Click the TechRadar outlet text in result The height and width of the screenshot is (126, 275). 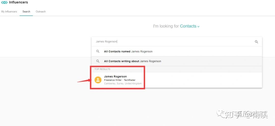point(130,80)
